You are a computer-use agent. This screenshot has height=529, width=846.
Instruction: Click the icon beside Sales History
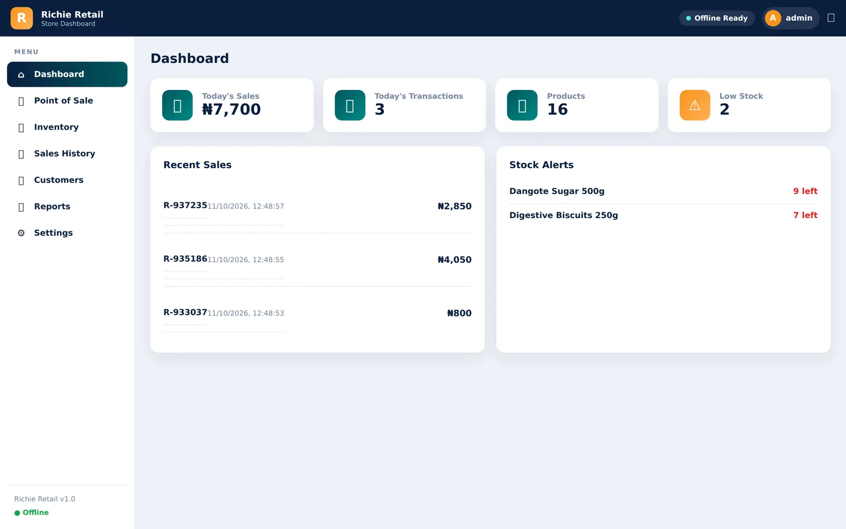[x=21, y=154]
